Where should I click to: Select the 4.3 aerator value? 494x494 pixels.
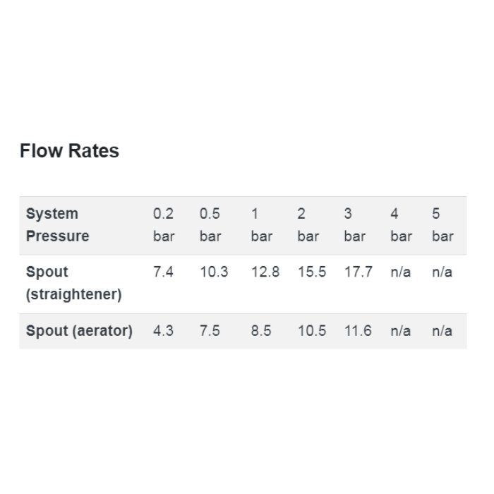(x=163, y=331)
